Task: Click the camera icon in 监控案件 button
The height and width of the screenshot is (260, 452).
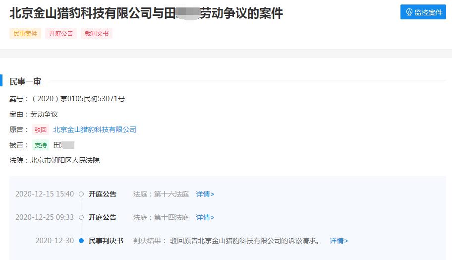Action: coord(409,12)
